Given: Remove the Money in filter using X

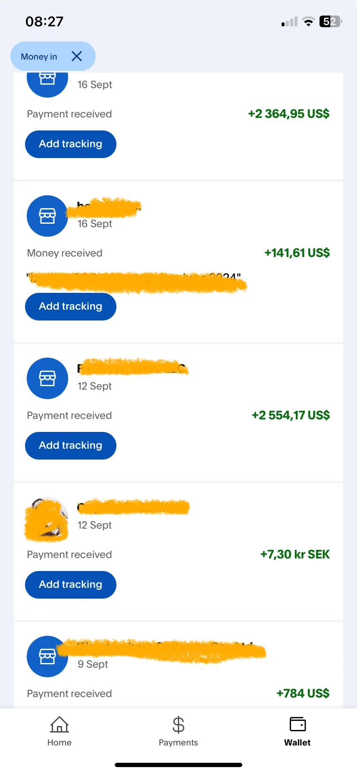Looking at the screenshot, I should point(77,56).
